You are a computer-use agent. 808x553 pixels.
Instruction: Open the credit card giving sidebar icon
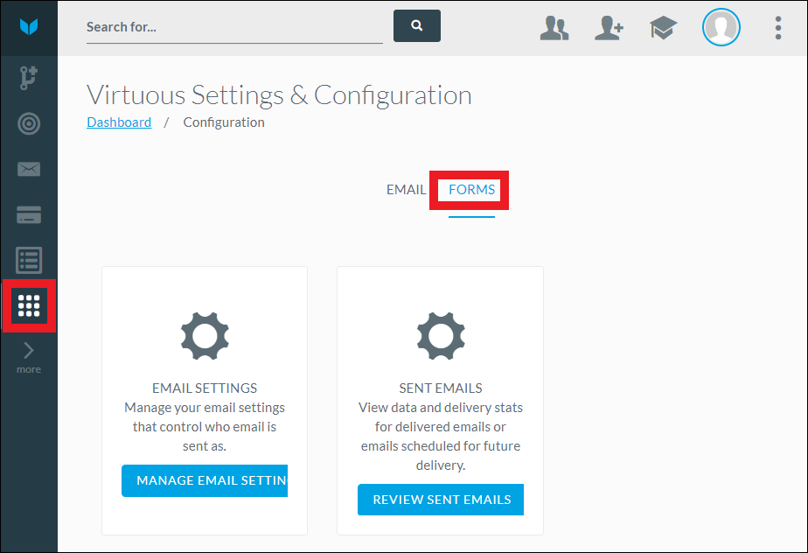coord(29,214)
